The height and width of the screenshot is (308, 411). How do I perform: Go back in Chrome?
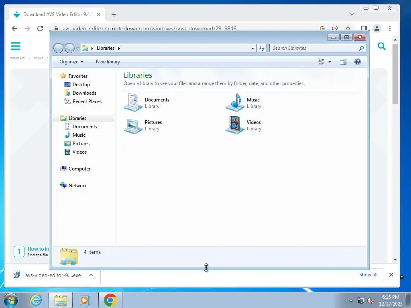14,28
